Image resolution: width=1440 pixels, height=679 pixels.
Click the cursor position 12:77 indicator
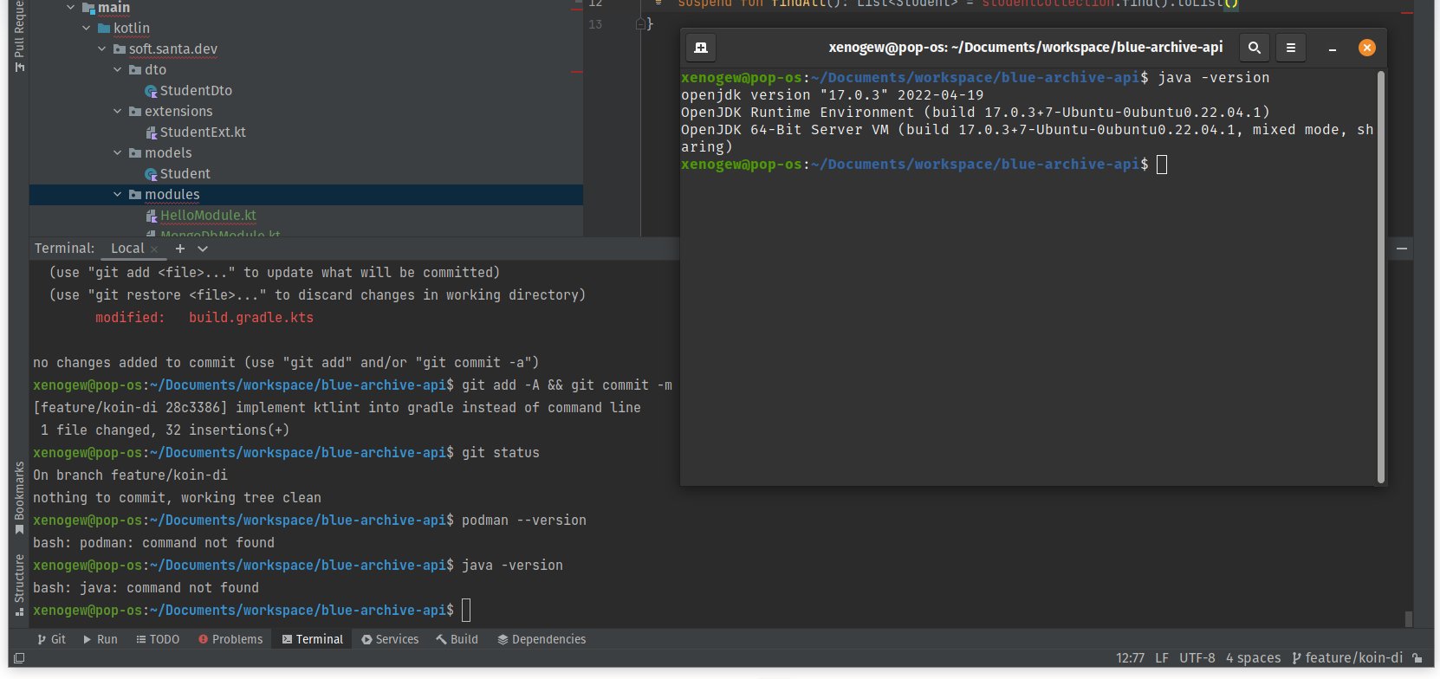(x=1130, y=658)
